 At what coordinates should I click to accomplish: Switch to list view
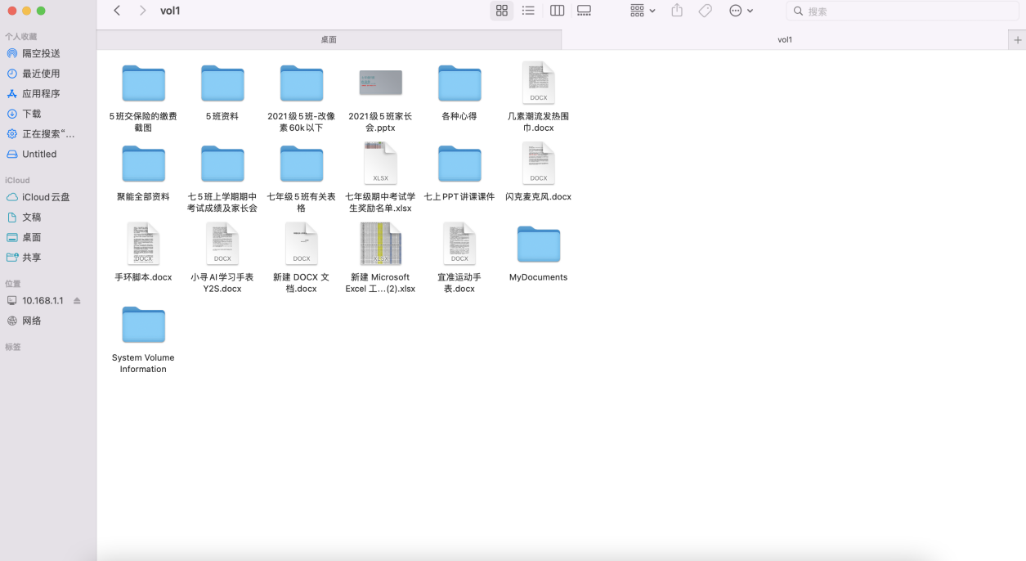[x=528, y=11]
